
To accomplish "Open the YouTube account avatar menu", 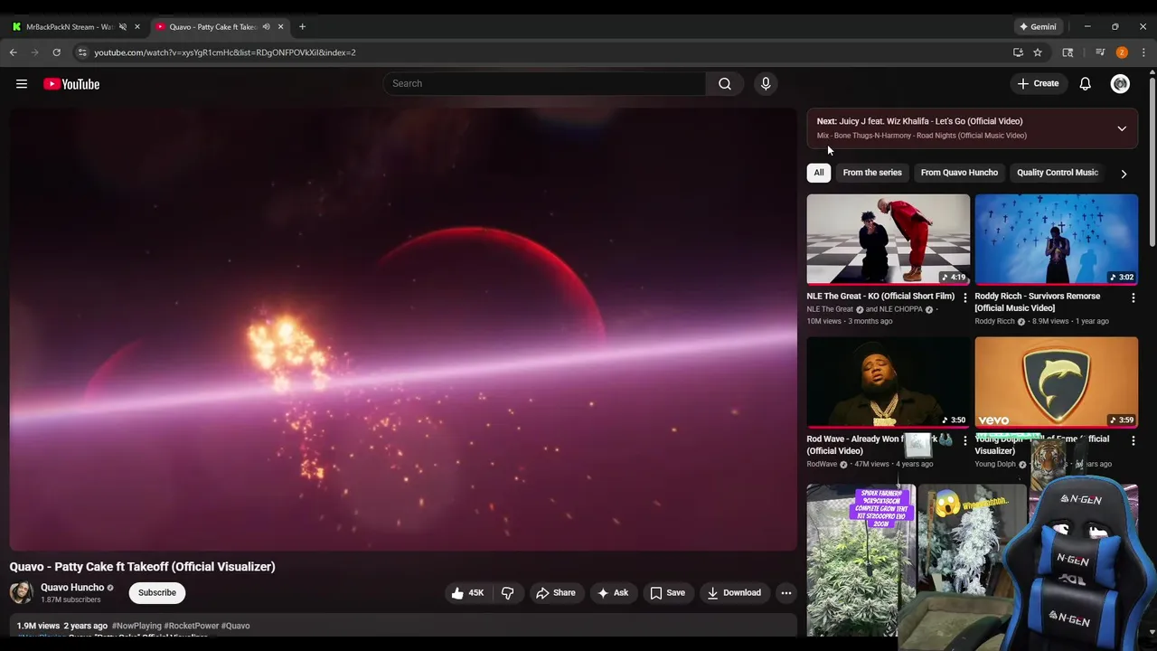I will [1120, 83].
